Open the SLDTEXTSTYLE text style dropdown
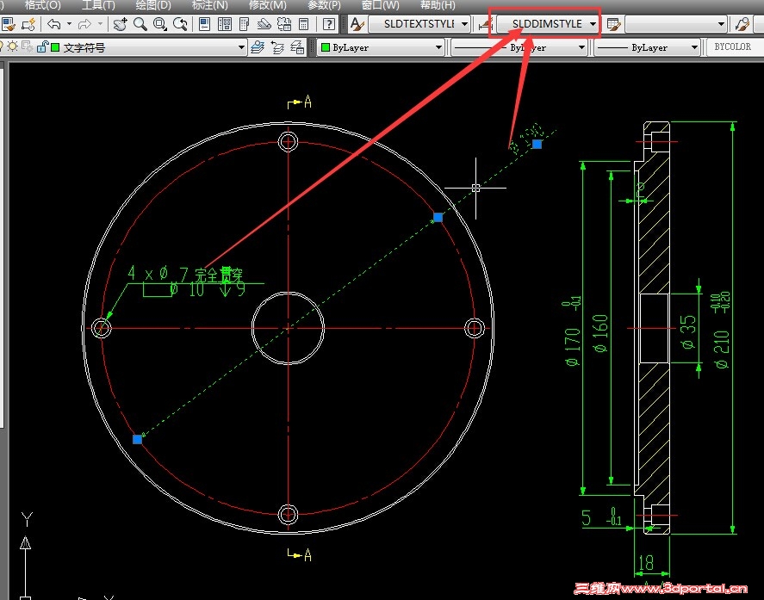Viewport: 764px width, 600px height. click(x=419, y=24)
